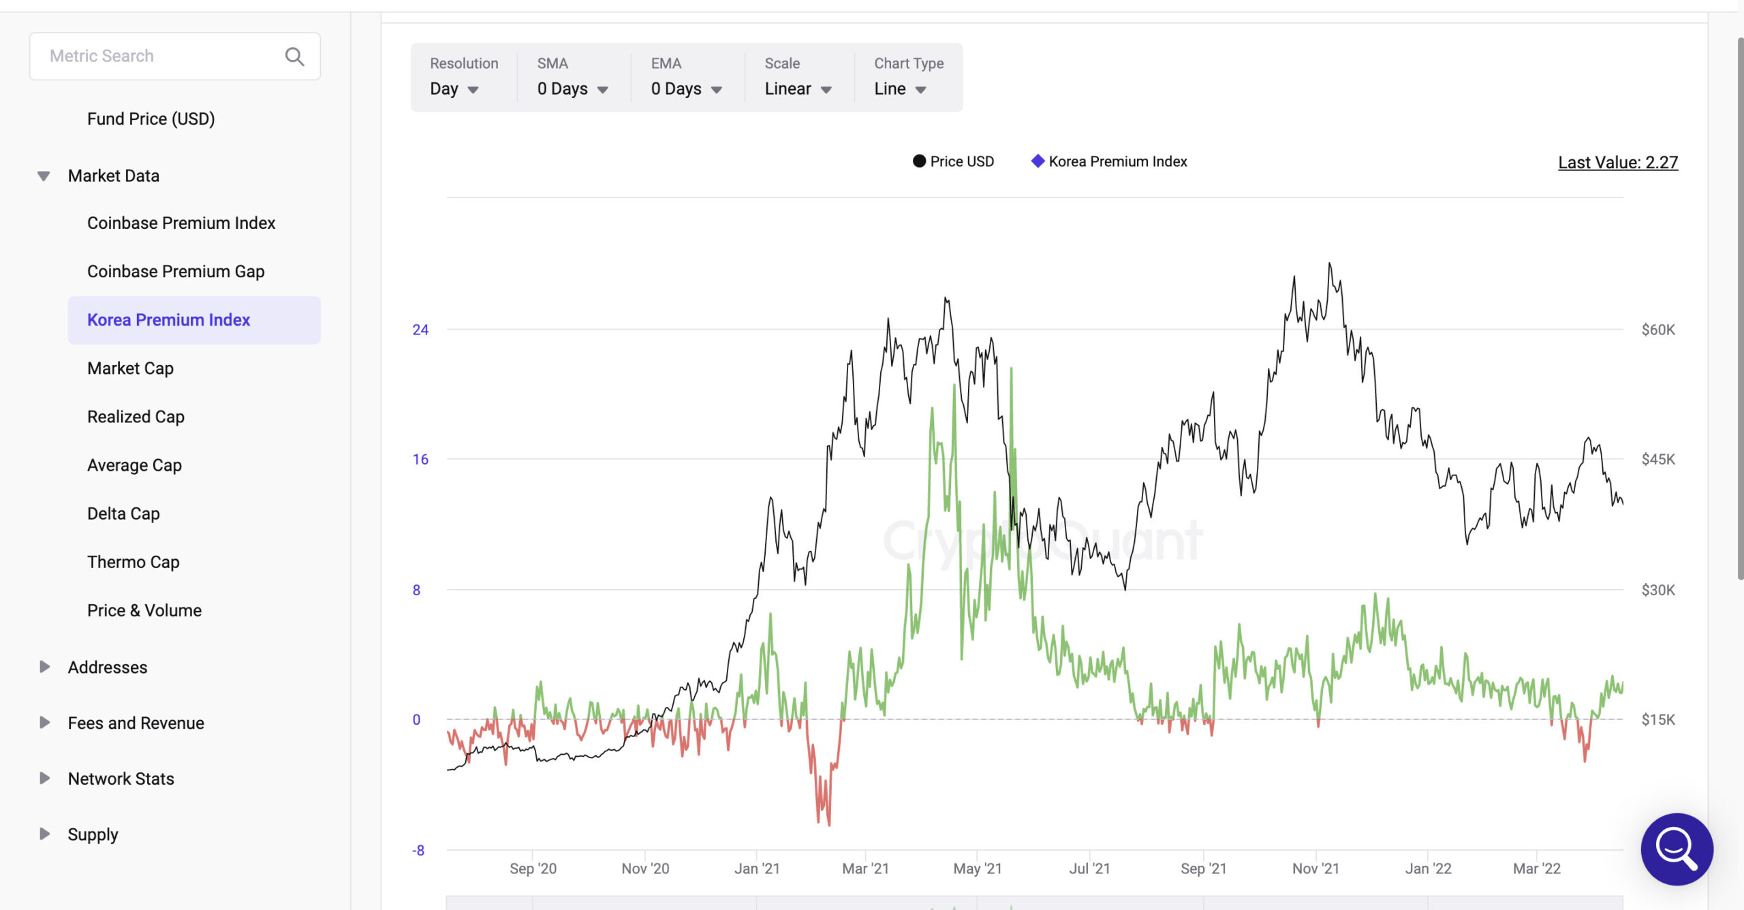This screenshot has height=910, width=1744.
Task: Select Delta Cap metric
Action: tap(123, 513)
